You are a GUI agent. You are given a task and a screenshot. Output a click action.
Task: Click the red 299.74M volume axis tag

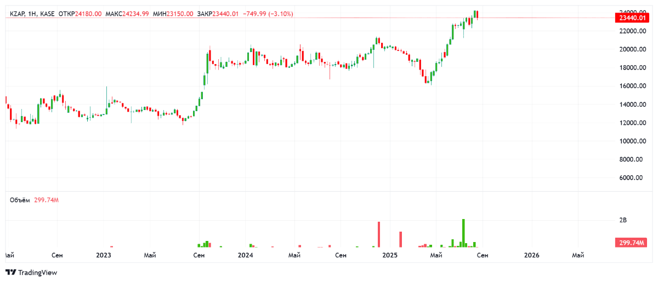pyautogui.click(x=631, y=243)
